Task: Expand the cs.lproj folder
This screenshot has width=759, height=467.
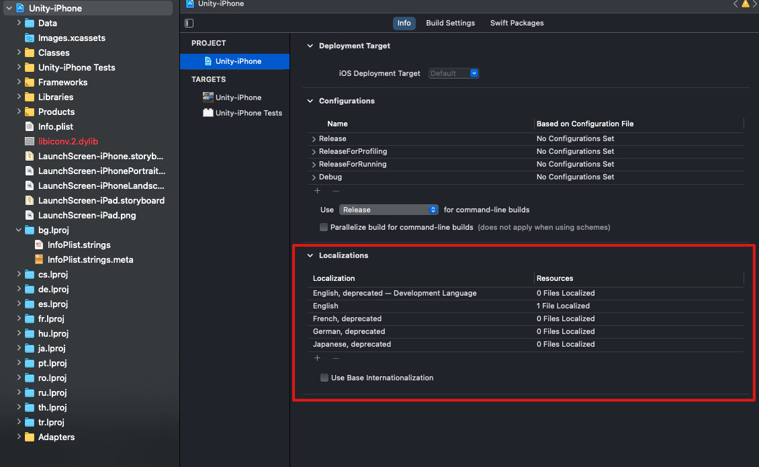Action: click(19, 275)
